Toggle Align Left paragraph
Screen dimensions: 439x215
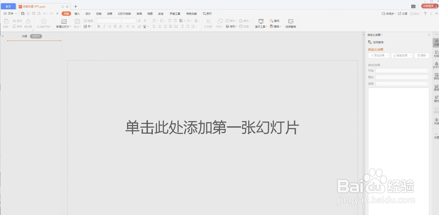pyautogui.click(x=154, y=27)
